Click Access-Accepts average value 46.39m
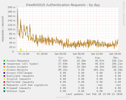Image resolution: width=126 pixels, height=100 pixels. click(x=99, y=67)
